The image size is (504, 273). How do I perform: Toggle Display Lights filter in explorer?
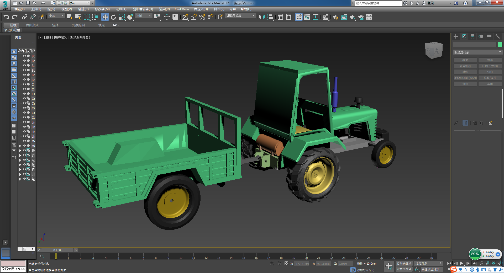(14, 64)
